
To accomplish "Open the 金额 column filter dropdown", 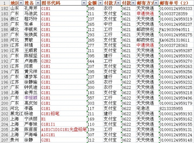I will pos(100,3).
